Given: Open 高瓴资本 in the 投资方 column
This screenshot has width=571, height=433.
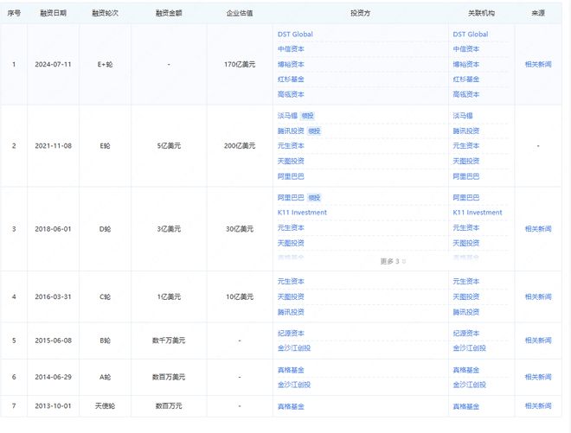Looking at the screenshot, I should pyautogui.click(x=291, y=94).
